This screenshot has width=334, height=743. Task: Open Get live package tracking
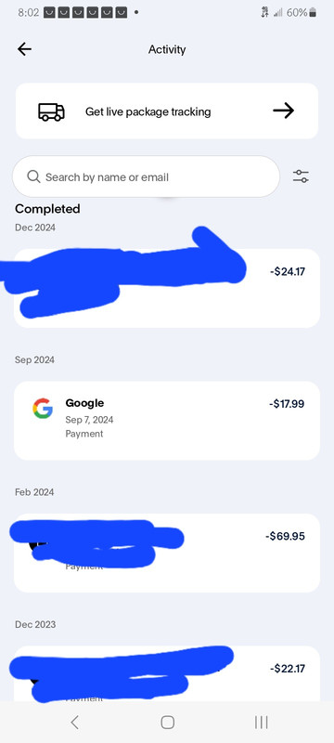point(167,111)
